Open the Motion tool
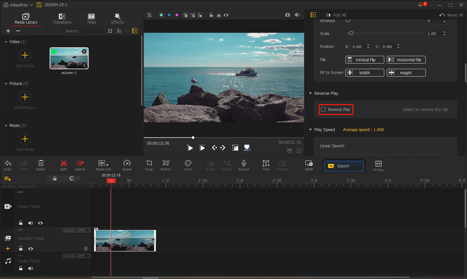 tap(166, 165)
